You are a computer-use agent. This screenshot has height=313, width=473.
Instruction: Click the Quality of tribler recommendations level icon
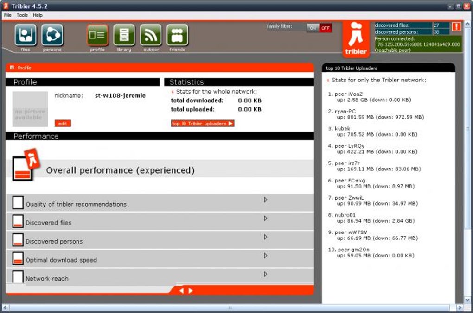pos(18,202)
